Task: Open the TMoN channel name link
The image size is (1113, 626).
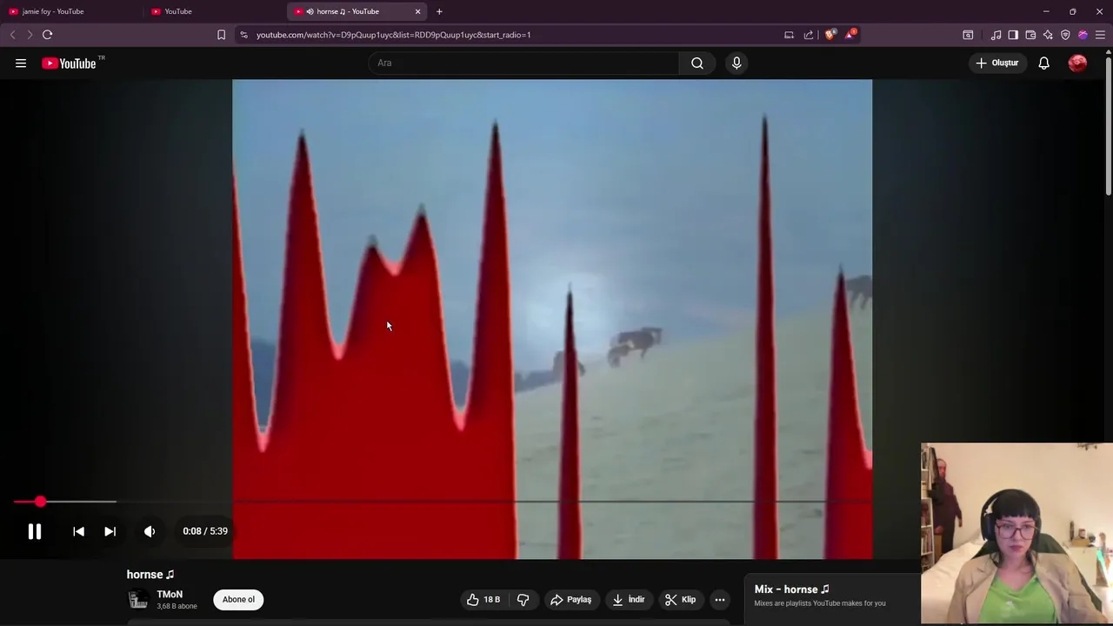Action: [x=170, y=595]
